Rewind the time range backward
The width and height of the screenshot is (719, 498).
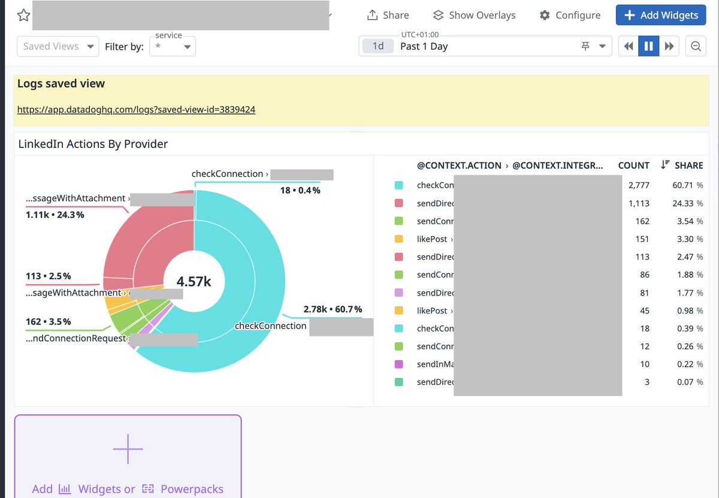[x=628, y=46]
